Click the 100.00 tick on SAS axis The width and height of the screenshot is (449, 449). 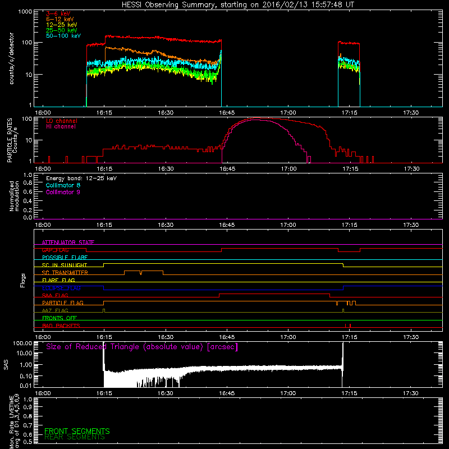click(22, 343)
